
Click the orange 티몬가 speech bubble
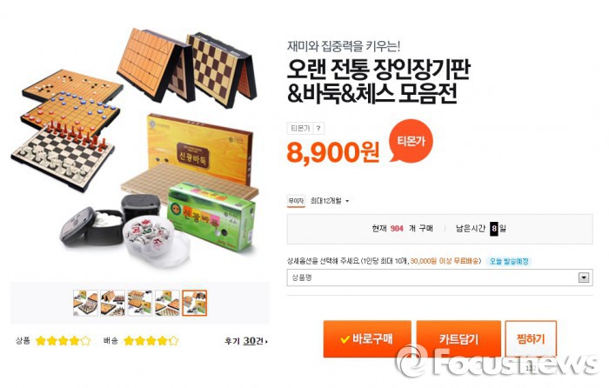click(x=411, y=141)
